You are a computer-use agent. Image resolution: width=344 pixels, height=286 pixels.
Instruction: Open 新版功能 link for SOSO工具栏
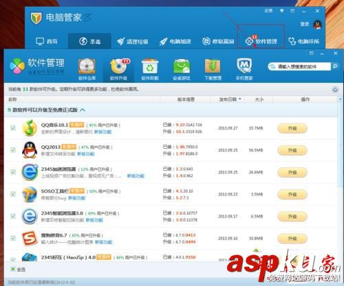(77, 198)
